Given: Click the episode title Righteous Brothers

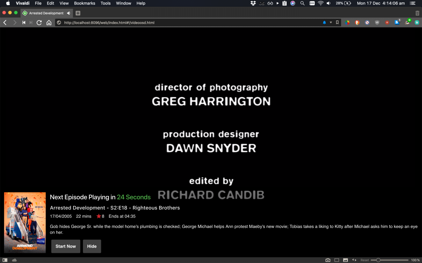Looking at the screenshot, I should (156, 208).
